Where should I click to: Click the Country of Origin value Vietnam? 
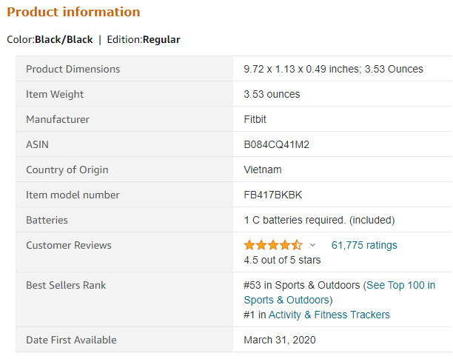(x=263, y=170)
